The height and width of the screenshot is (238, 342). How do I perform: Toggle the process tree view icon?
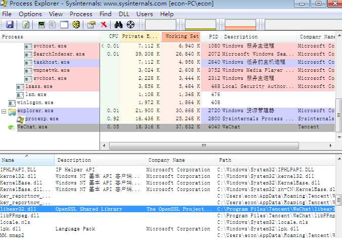pyautogui.click(x=53, y=25)
